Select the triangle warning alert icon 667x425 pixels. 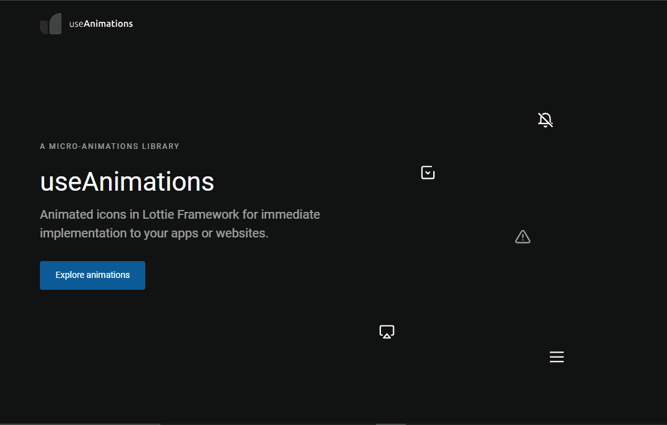click(522, 237)
